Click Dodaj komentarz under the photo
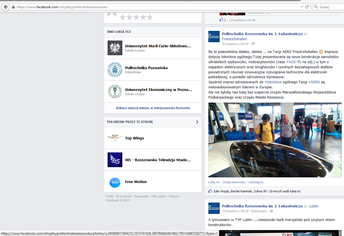This screenshot has width=344, height=236. point(234,182)
